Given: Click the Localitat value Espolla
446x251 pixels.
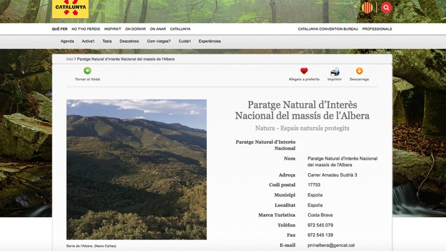Looking at the screenshot, I should 315,205.
